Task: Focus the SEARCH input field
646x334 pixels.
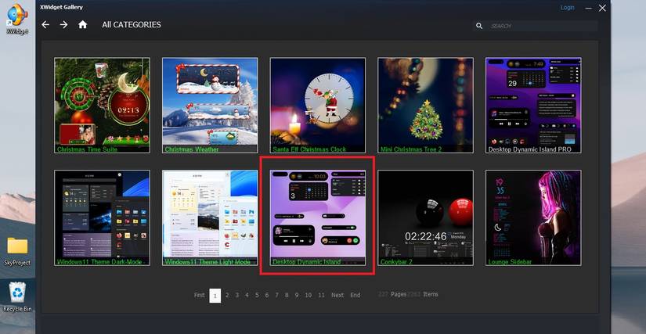Action: click(x=542, y=26)
